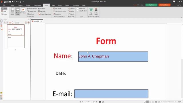This screenshot has height=103, width=183.
Task: Switch to the Convert ribbon tab
Action: point(20,5)
